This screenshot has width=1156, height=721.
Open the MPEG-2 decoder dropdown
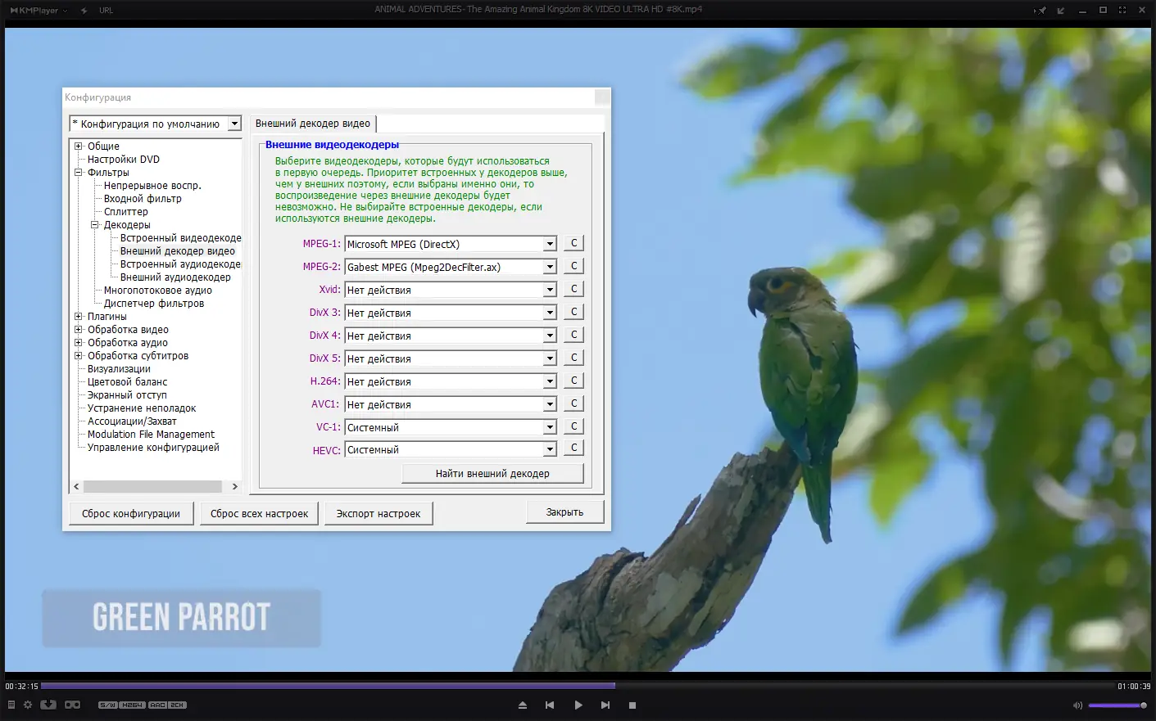550,267
